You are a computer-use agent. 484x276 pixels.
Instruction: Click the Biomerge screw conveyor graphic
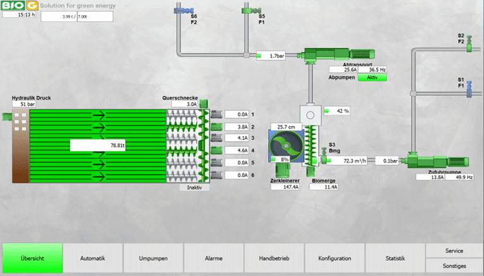click(x=311, y=146)
